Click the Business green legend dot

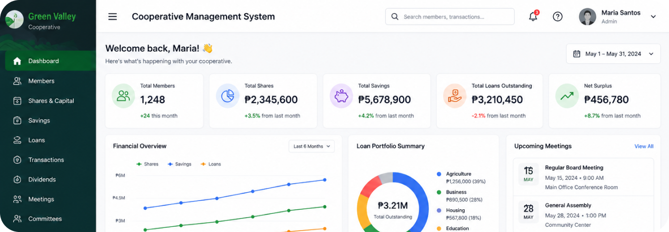[x=439, y=192]
